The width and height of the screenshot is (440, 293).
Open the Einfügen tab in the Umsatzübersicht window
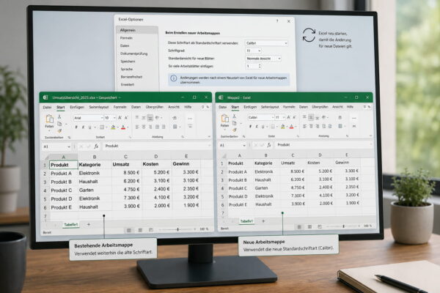coord(77,107)
